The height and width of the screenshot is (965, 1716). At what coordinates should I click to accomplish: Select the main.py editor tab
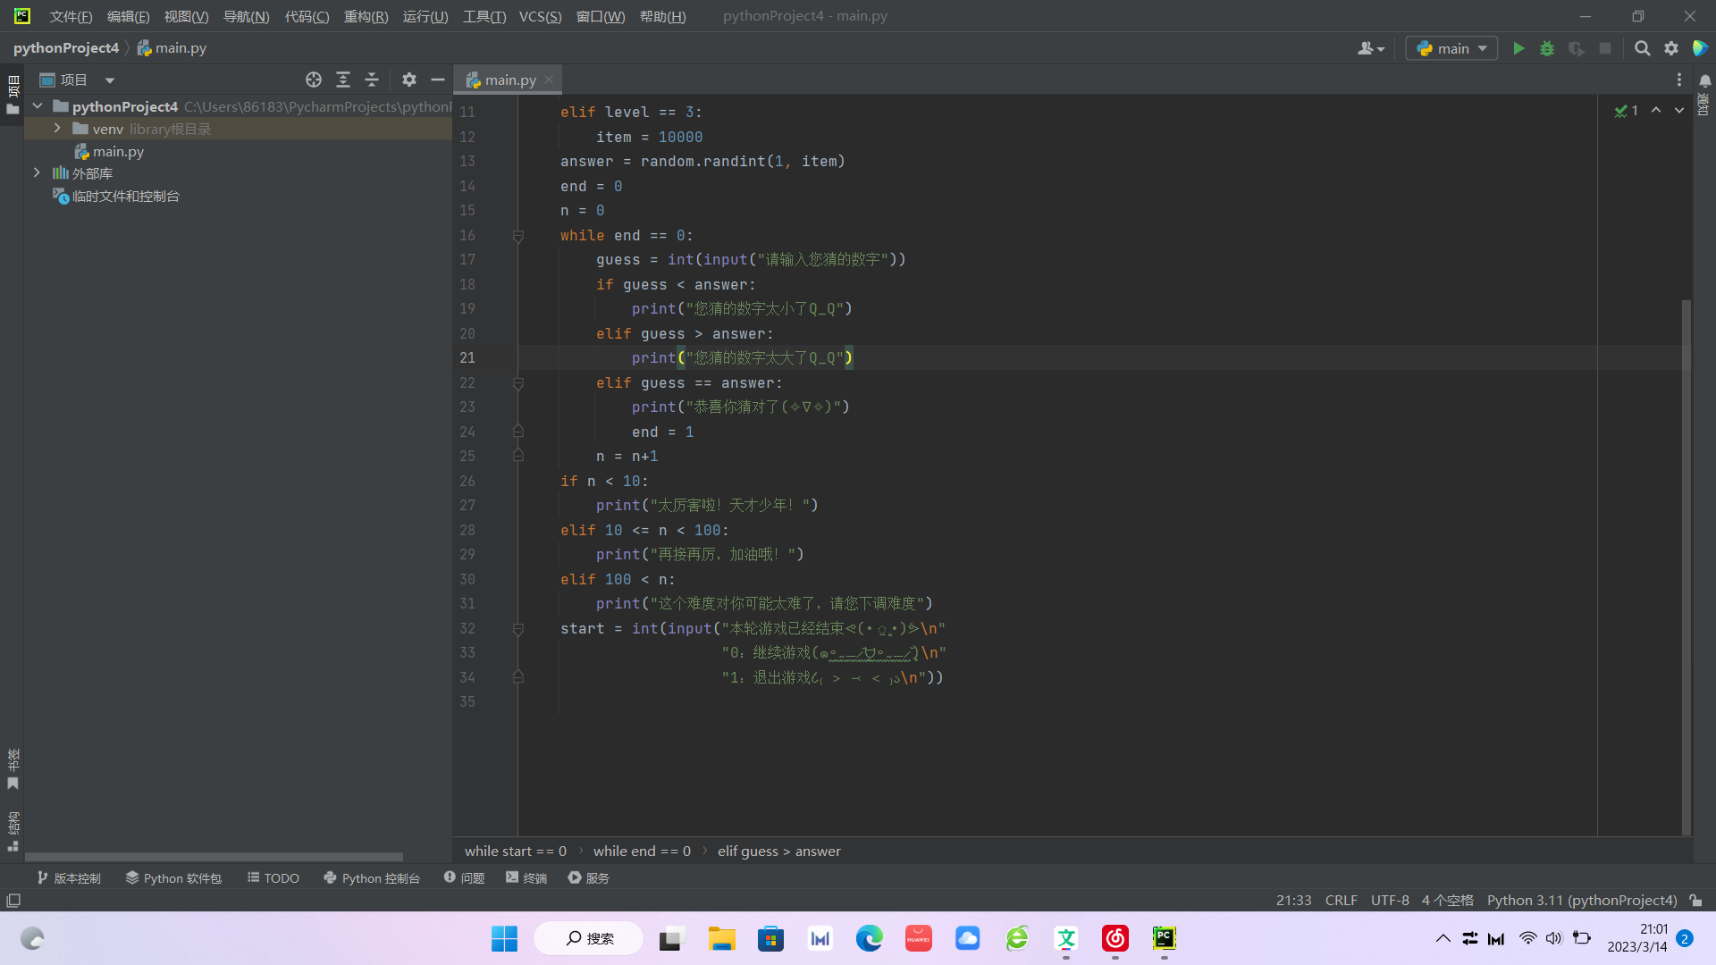(509, 80)
